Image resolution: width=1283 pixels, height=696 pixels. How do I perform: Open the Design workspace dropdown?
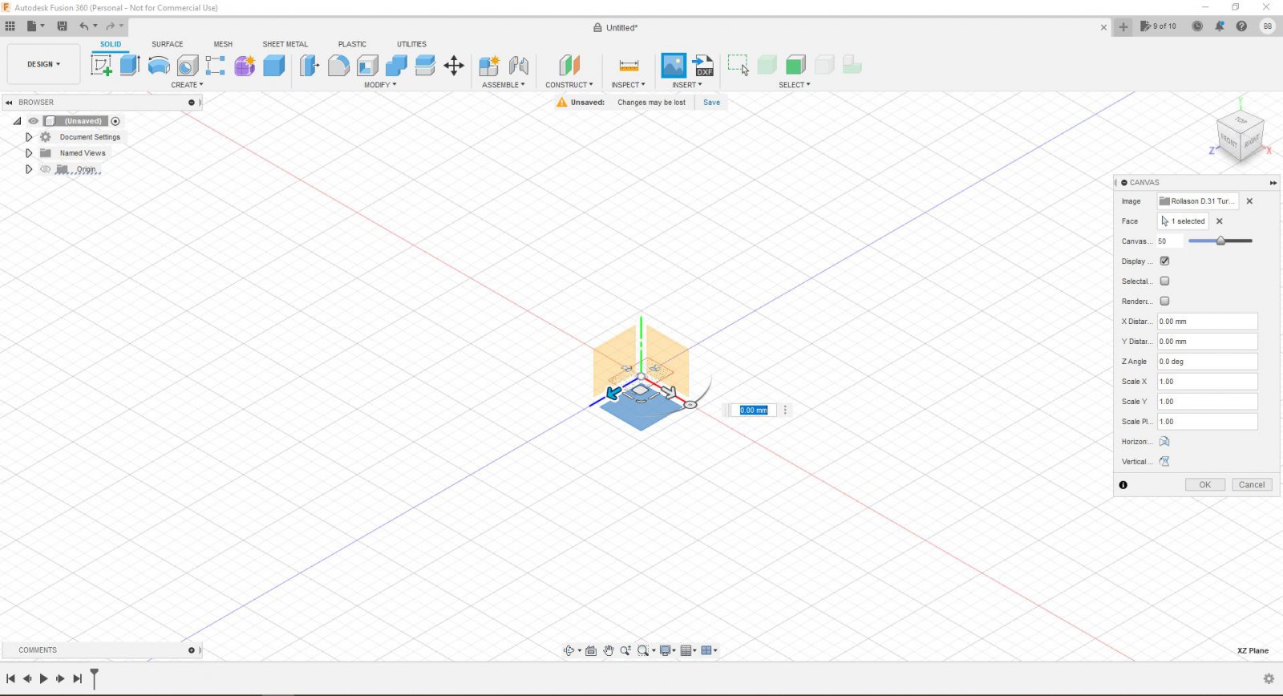coord(43,64)
